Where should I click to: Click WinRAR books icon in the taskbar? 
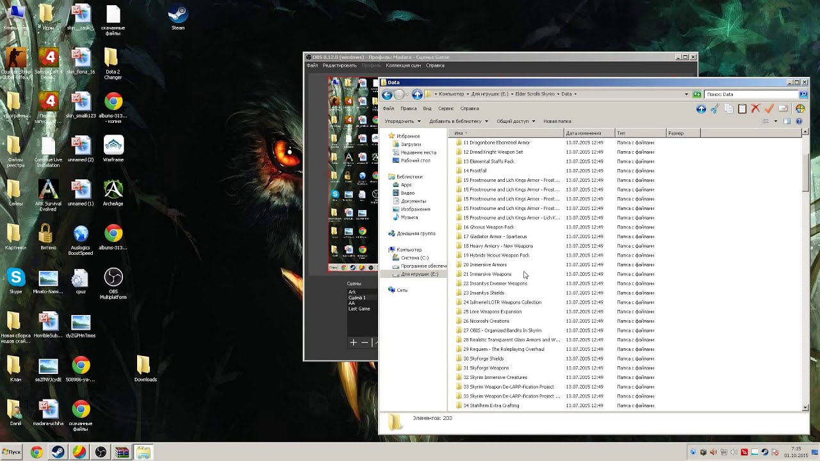pyautogui.click(x=122, y=452)
